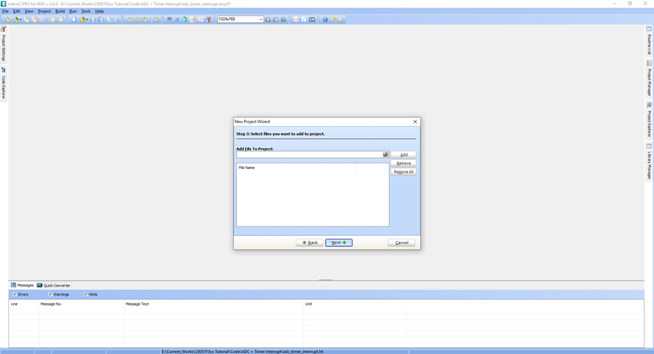Expand the Project Settings side panel
This screenshot has width=654, height=354.
pos(3,44)
